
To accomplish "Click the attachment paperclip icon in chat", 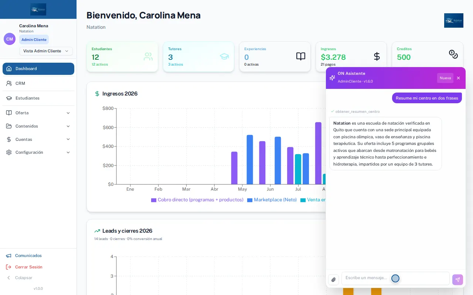I will click(x=333, y=280).
